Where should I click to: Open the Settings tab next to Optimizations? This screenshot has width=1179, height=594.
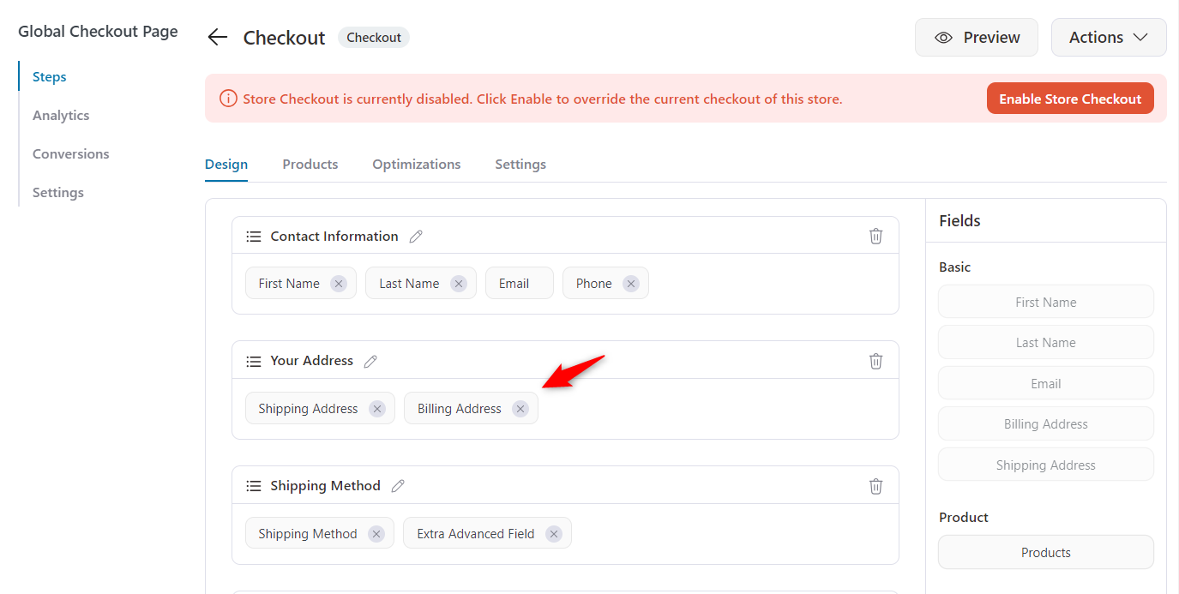(520, 164)
